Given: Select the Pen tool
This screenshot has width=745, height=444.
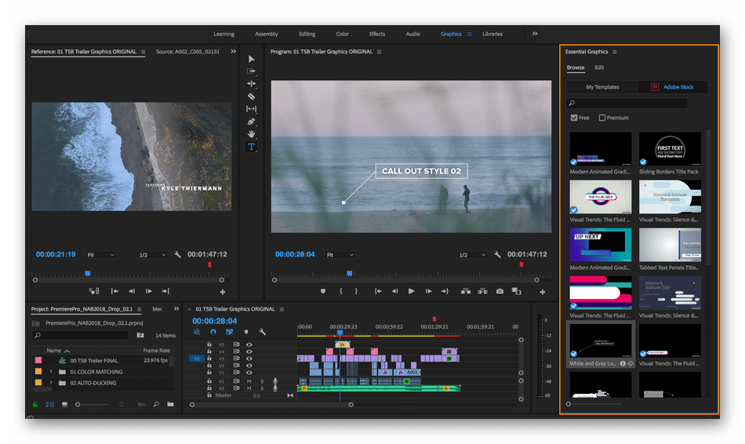Looking at the screenshot, I should (x=251, y=122).
